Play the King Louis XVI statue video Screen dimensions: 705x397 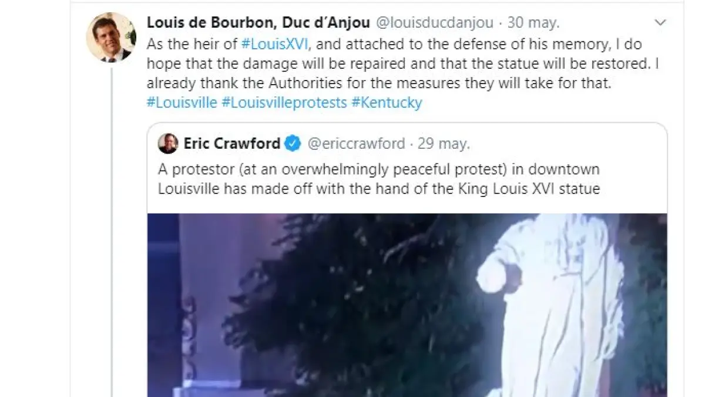click(407, 305)
